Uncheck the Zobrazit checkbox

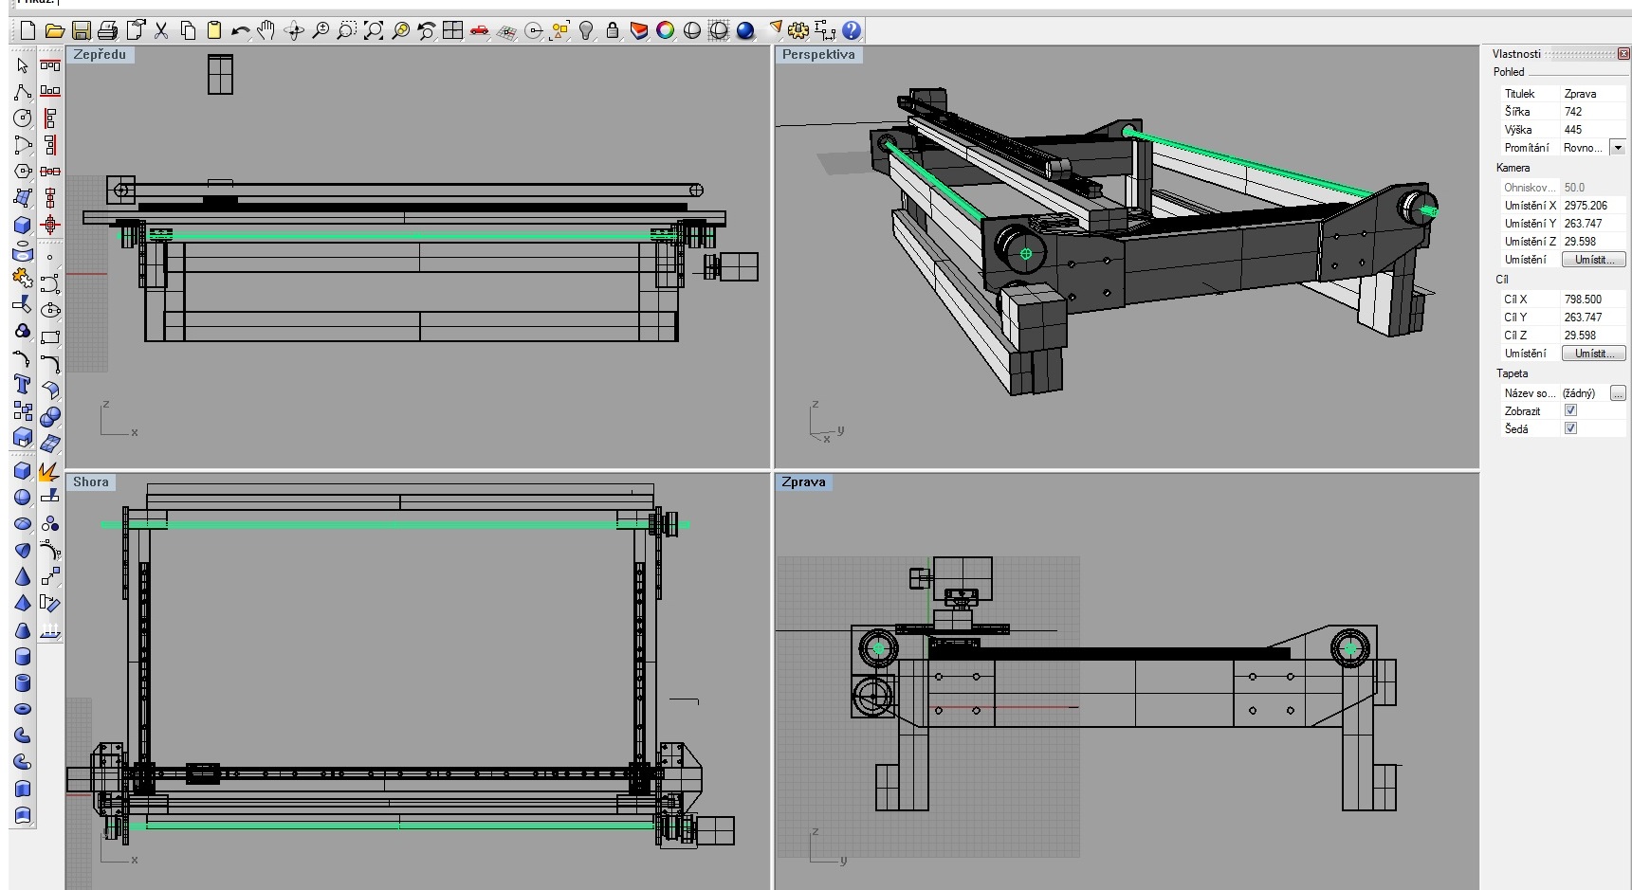click(x=1570, y=410)
